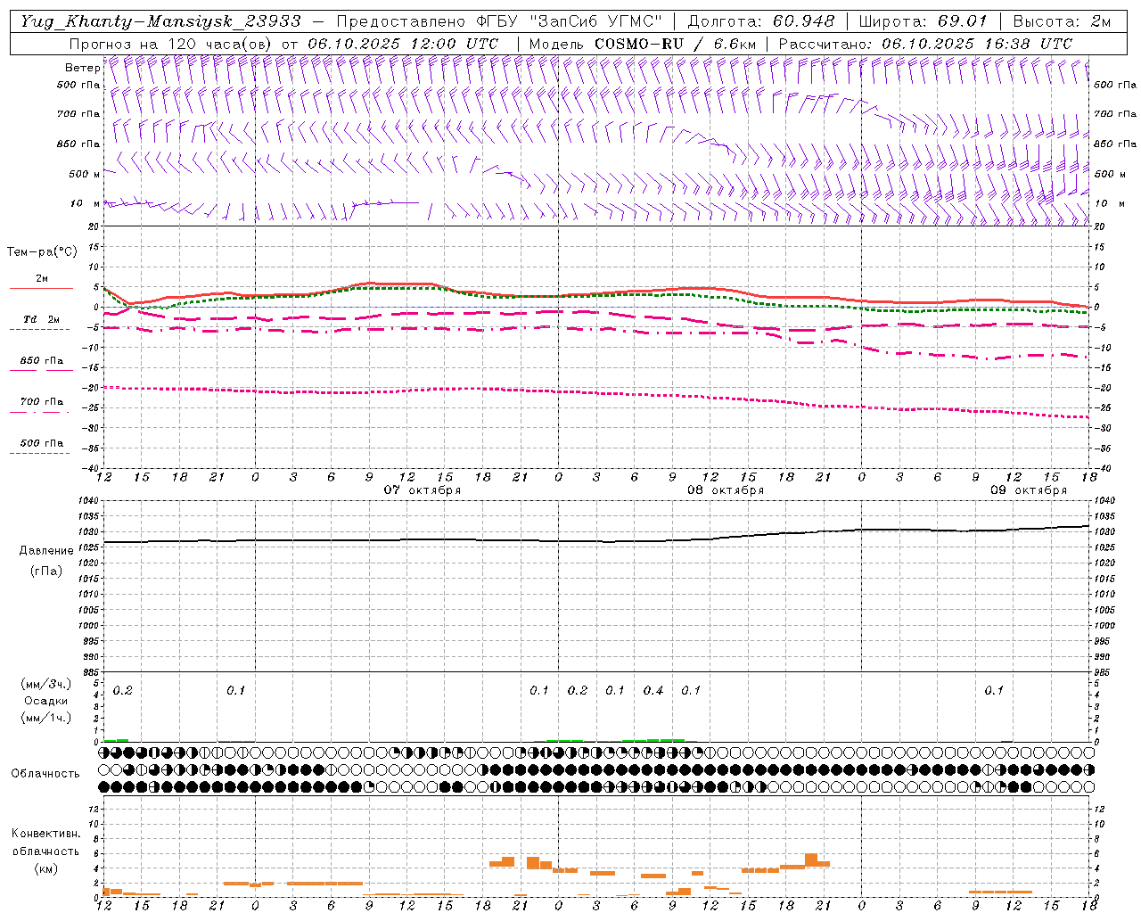The image size is (1141, 913).
Task: Click the Конвективн. panel label
Action: [x=46, y=834]
